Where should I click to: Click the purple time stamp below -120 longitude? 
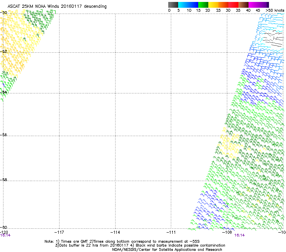coord(5,235)
